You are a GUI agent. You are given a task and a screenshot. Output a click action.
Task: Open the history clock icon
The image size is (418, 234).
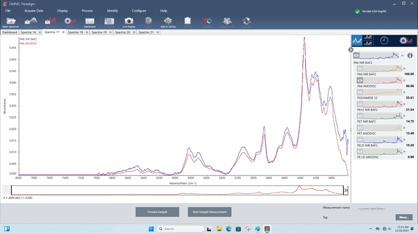[x=384, y=41]
